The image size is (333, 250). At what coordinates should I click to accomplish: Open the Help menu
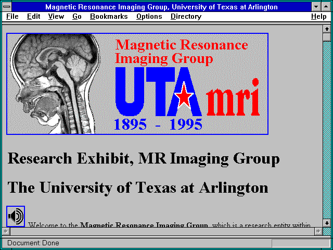point(319,17)
